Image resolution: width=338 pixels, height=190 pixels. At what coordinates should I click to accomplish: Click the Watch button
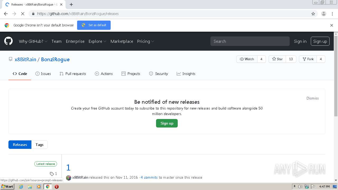tap(247, 59)
